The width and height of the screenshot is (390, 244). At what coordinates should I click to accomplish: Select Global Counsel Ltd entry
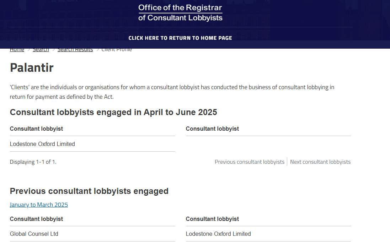(x=34, y=234)
